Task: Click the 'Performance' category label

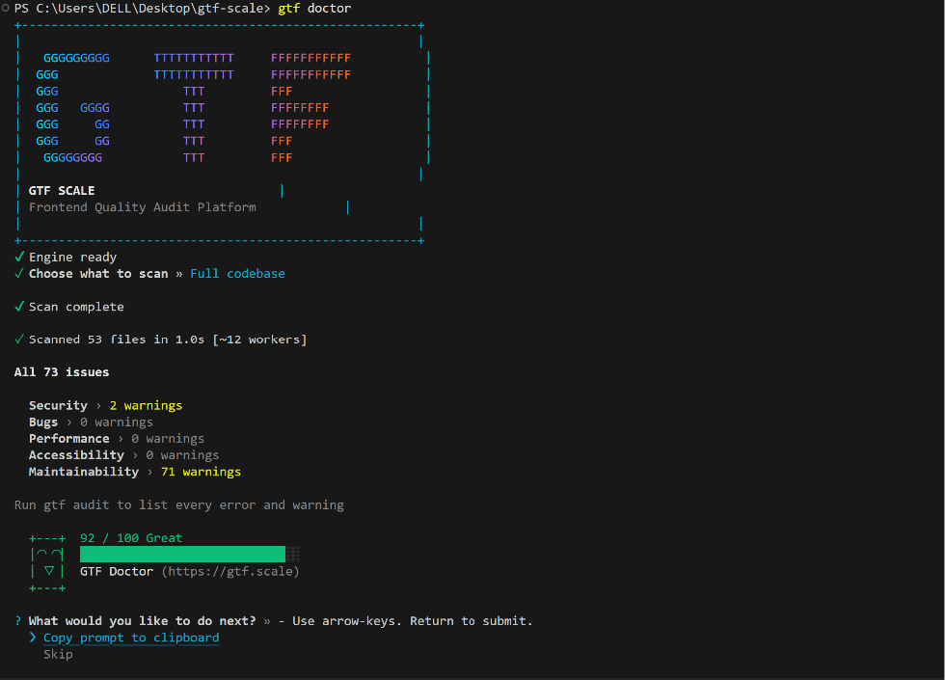Action: coord(69,438)
